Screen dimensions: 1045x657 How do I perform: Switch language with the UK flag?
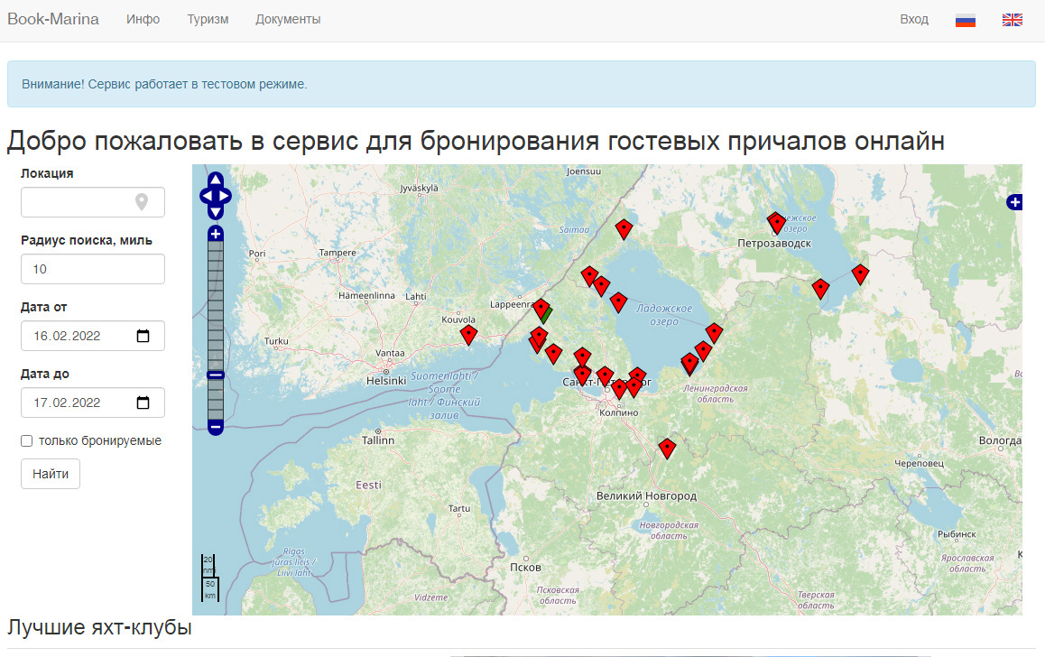click(x=1012, y=20)
